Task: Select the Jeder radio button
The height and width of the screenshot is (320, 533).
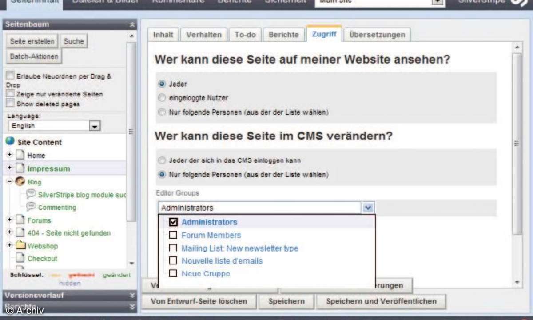Action: (x=162, y=84)
